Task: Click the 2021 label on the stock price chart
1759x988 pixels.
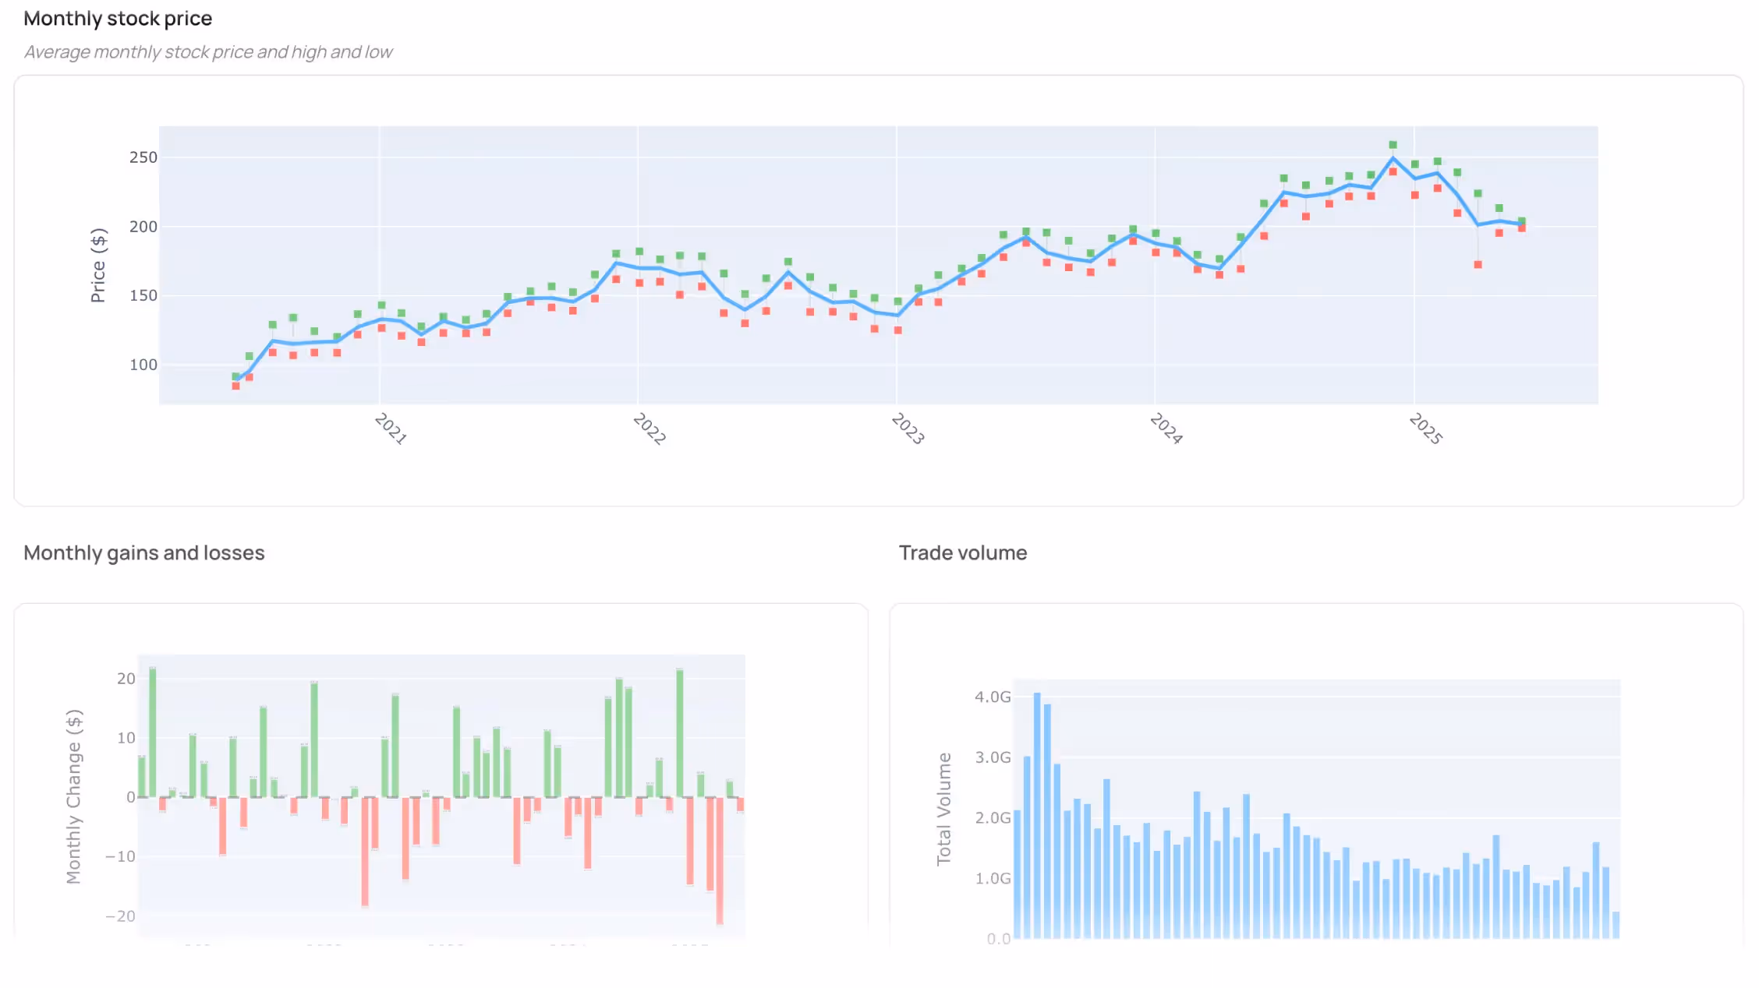Action: click(x=391, y=429)
